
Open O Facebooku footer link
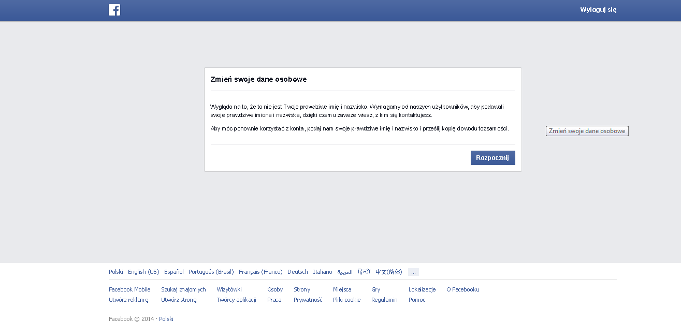(463, 289)
